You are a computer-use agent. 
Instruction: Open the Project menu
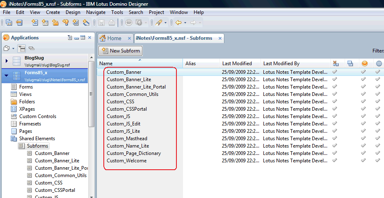(x=156, y=12)
